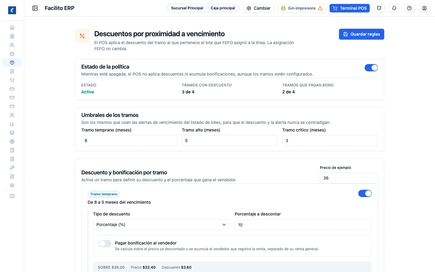Click the Activa status text

(x=88, y=92)
